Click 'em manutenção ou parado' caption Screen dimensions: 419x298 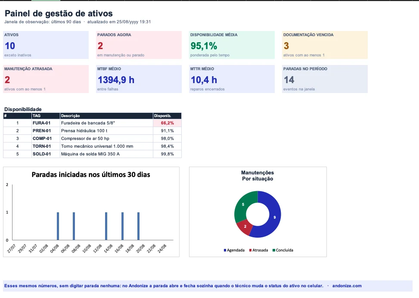pos(121,55)
